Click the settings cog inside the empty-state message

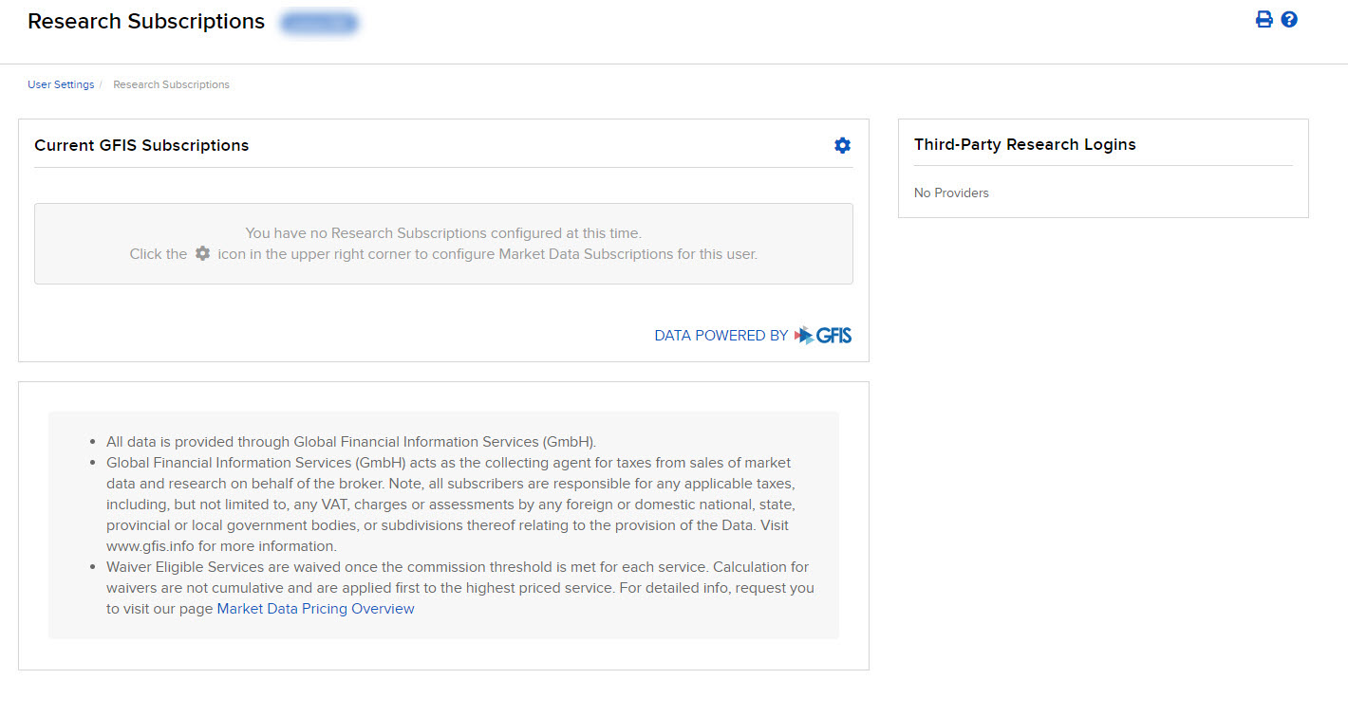[x=202, y=253]
